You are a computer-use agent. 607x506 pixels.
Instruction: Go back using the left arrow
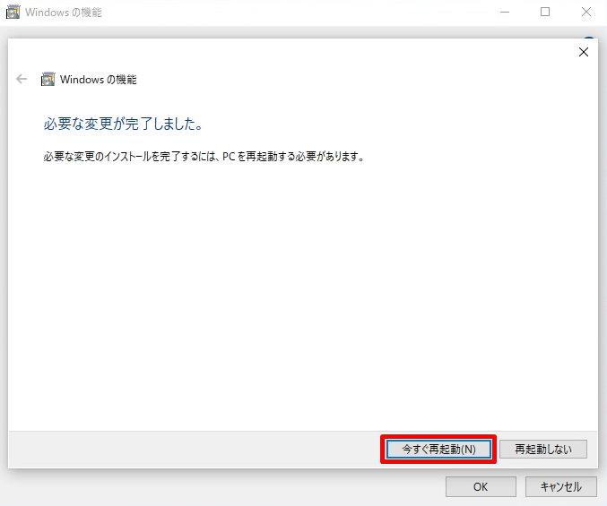point(22,79)
